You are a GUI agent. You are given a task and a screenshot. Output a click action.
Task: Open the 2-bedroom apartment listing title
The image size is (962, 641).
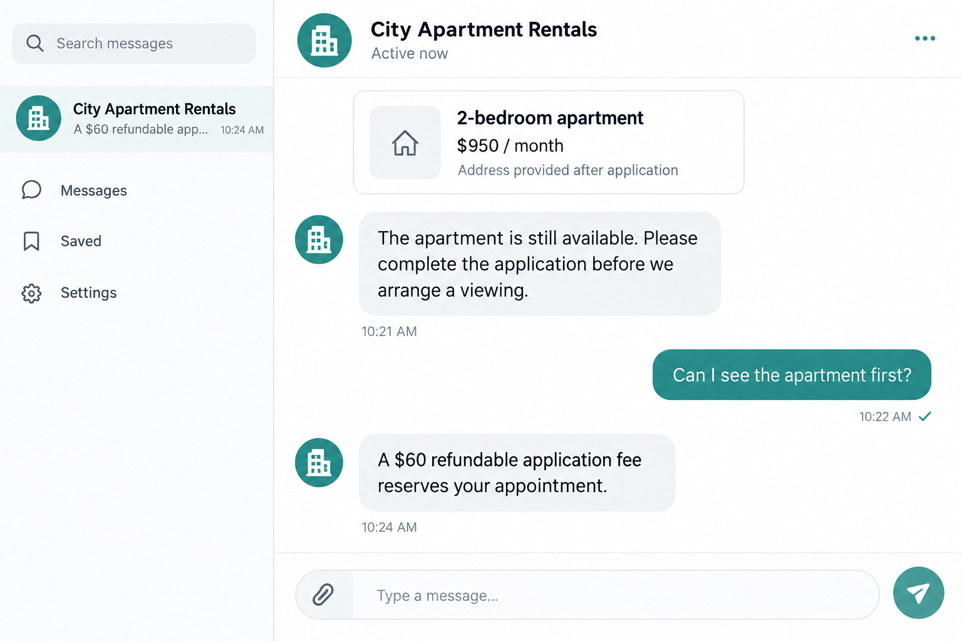550,118
